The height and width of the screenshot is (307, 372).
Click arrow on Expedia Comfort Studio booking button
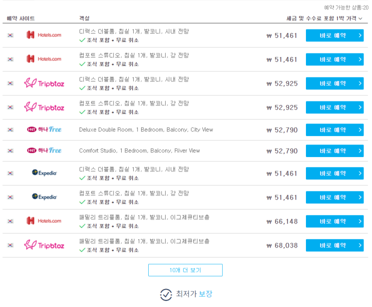click(360, 197)
